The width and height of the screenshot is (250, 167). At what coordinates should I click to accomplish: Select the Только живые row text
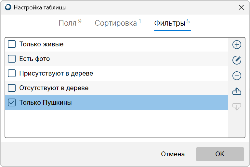coord(41,44)
